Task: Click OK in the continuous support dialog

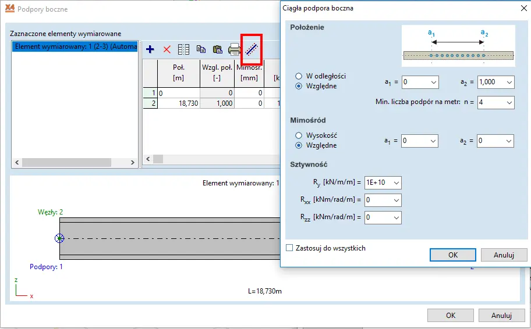Action: coord(453,255)
